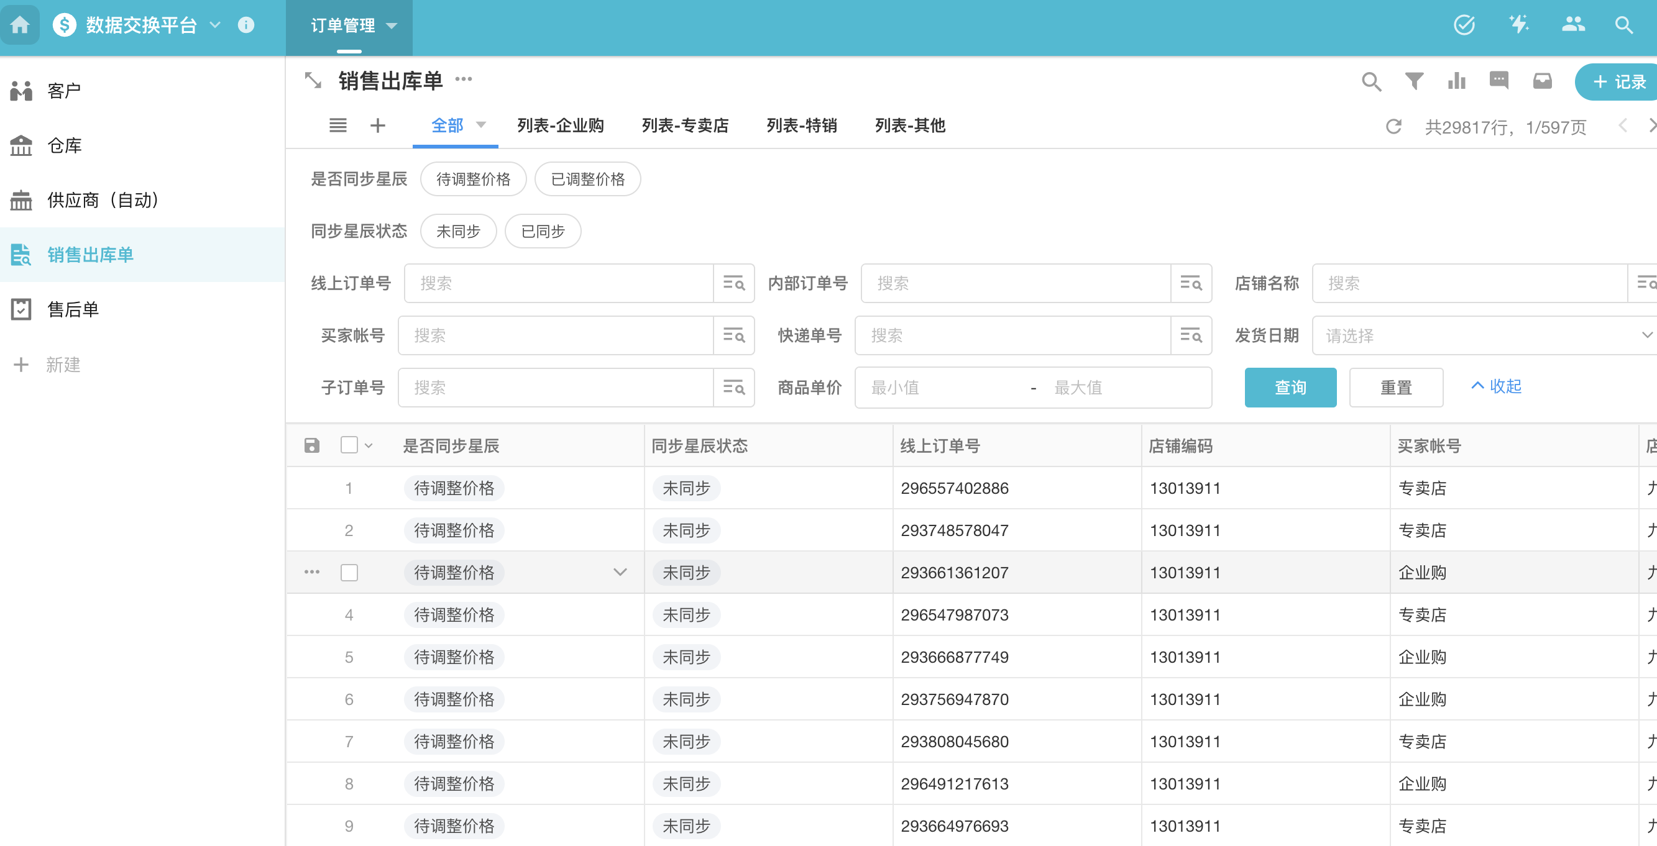Viewport: 1657px width, 846px height.
Task: Toggle 待调整价格 filter chip
Action: click(x=473, y=179)
